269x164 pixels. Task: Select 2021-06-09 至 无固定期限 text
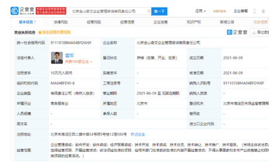[158, 93]
